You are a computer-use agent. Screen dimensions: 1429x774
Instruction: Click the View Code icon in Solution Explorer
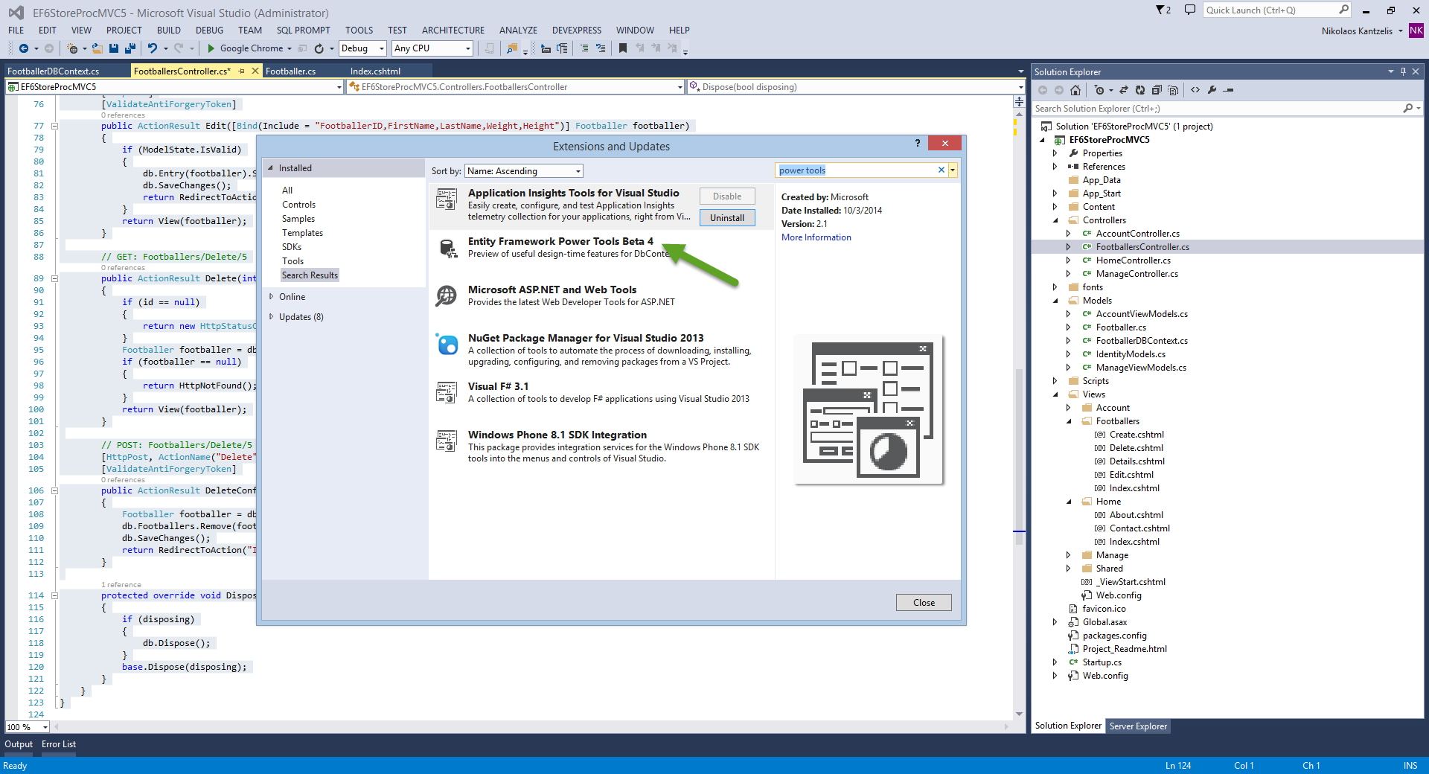[1195, 90]
